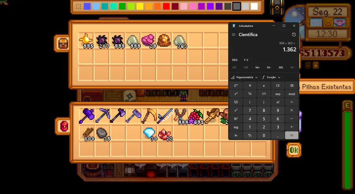Click the M+ memory add button
355x194 pixels.
tap(258, 68)
